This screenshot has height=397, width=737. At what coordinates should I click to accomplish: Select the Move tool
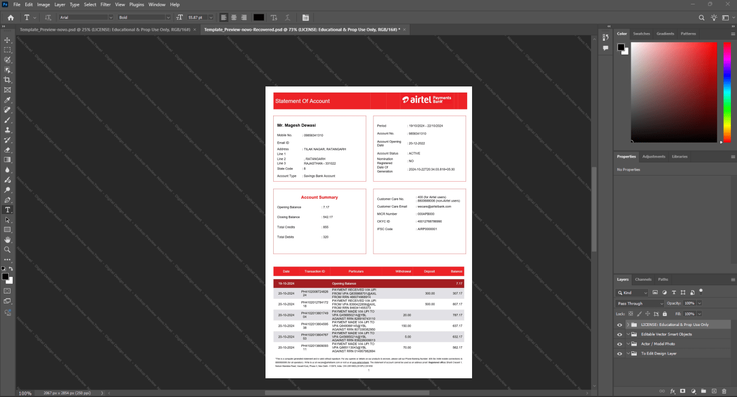[8, 40]
